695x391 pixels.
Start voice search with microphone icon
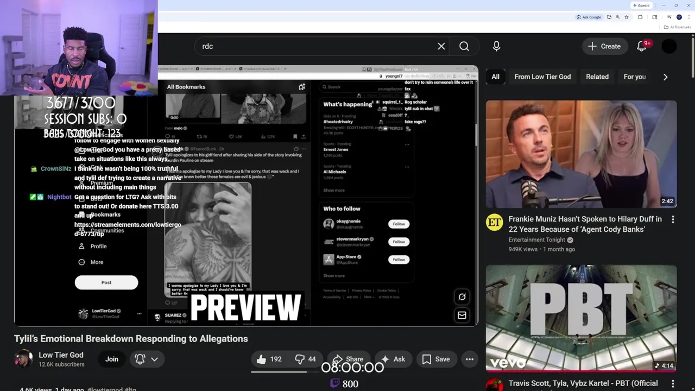(496, 46)
